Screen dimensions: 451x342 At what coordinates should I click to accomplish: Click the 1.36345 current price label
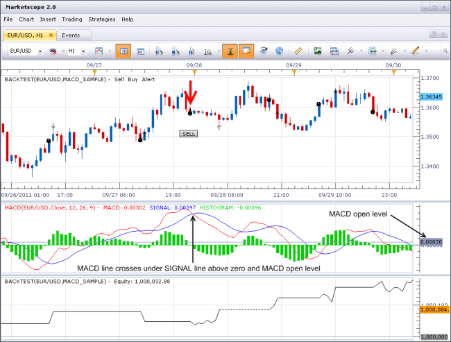[x=431, y=96]
